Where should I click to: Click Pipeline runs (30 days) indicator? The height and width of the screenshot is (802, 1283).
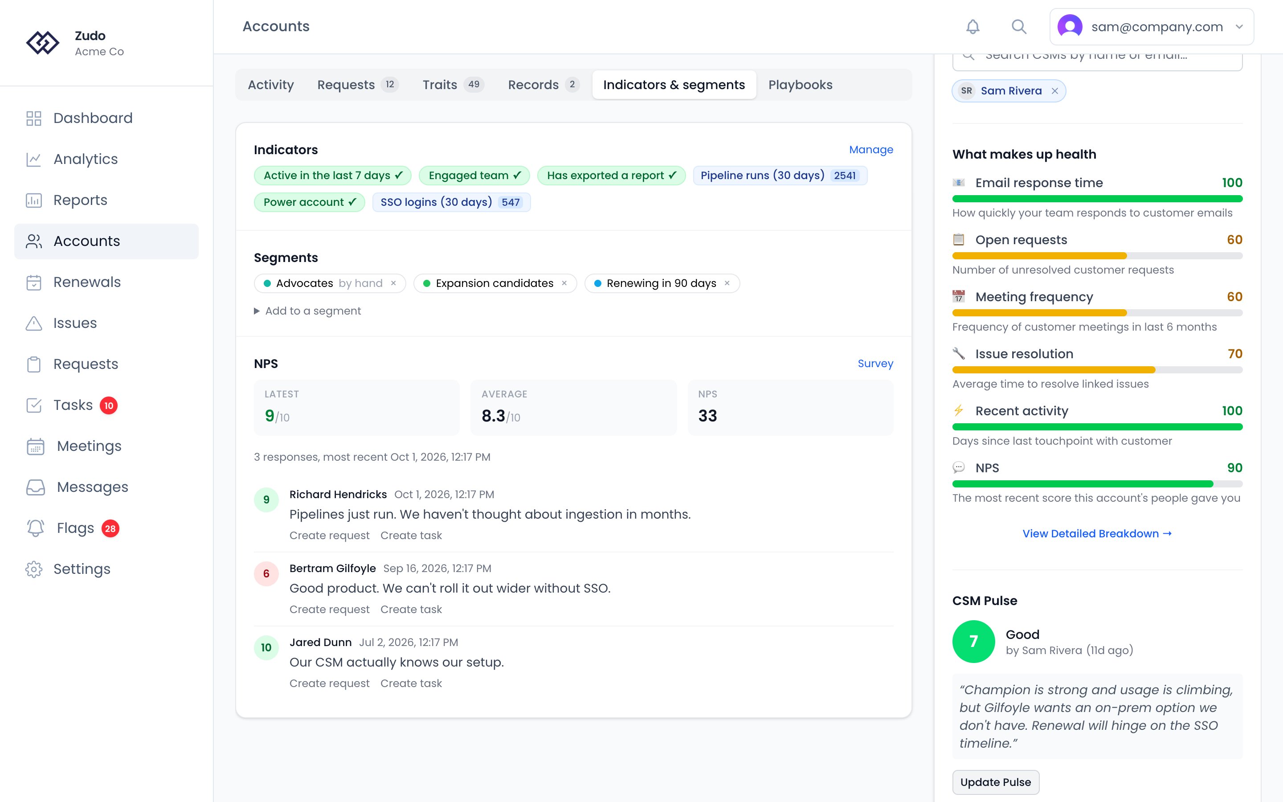pyautogui.click(x=780, y=176)
